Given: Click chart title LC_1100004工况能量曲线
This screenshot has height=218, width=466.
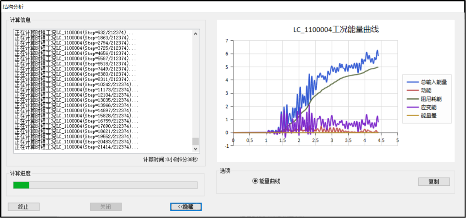Looking at the screenshot, I should click(336, 29).
